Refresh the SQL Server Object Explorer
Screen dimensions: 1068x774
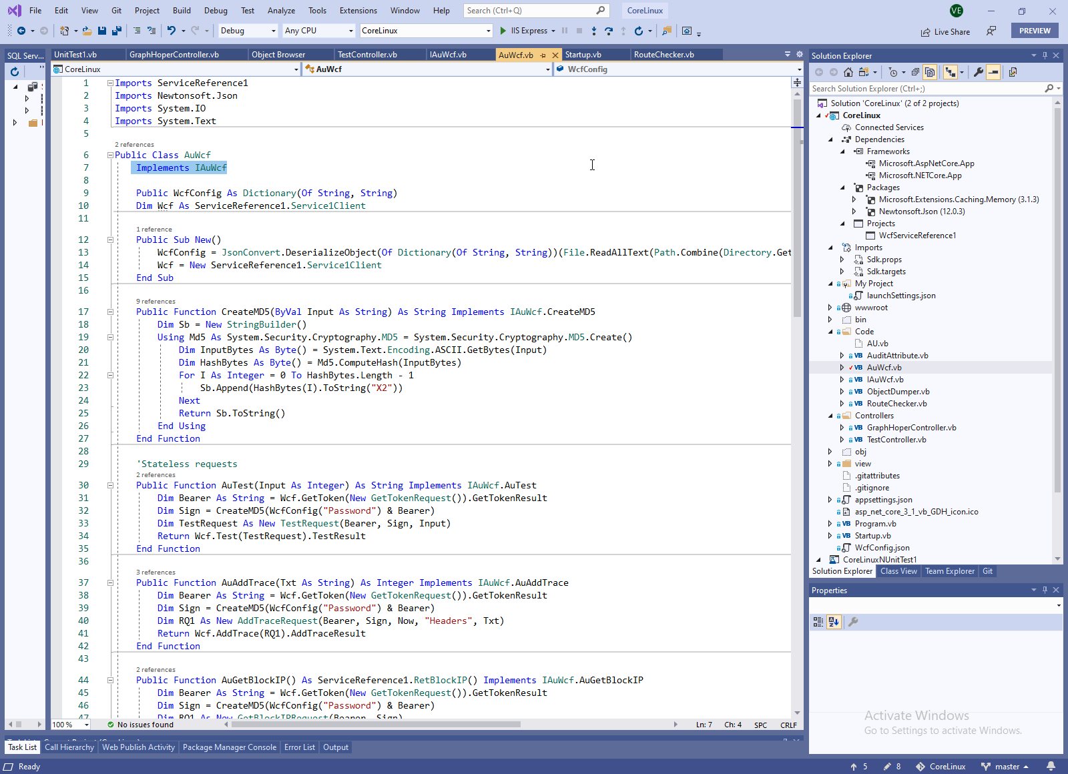(x=14, y=71)
